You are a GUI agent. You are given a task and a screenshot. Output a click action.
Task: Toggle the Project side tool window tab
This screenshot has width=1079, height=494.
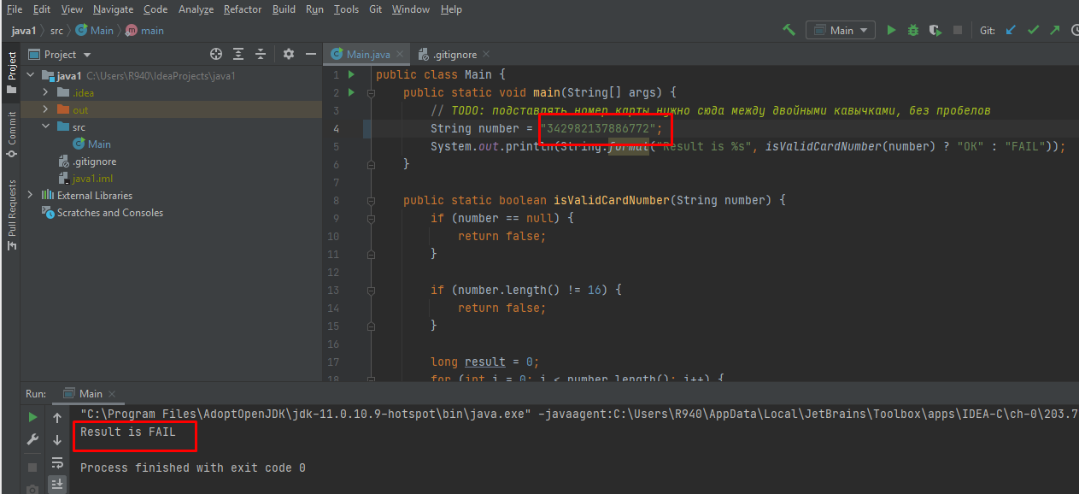pyautogui.click(x=11, y=73)
